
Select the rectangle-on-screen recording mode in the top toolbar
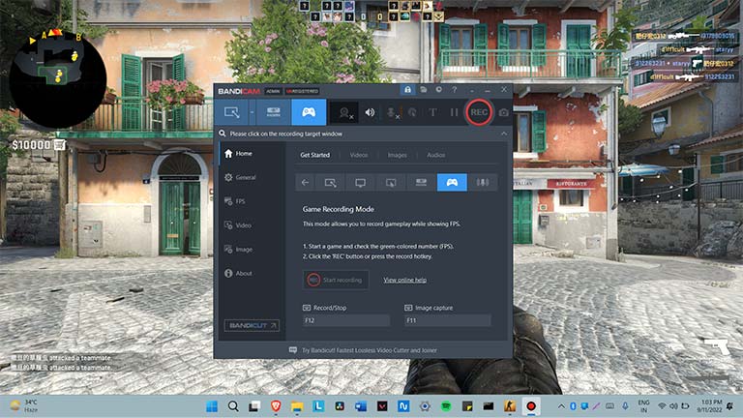[x=232, y=112]
